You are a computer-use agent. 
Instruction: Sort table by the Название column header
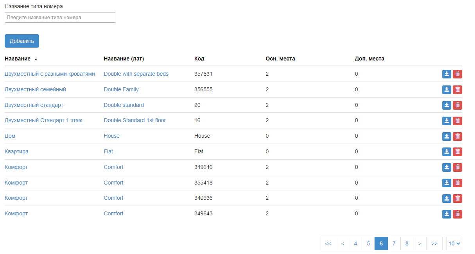click(18, 59)
